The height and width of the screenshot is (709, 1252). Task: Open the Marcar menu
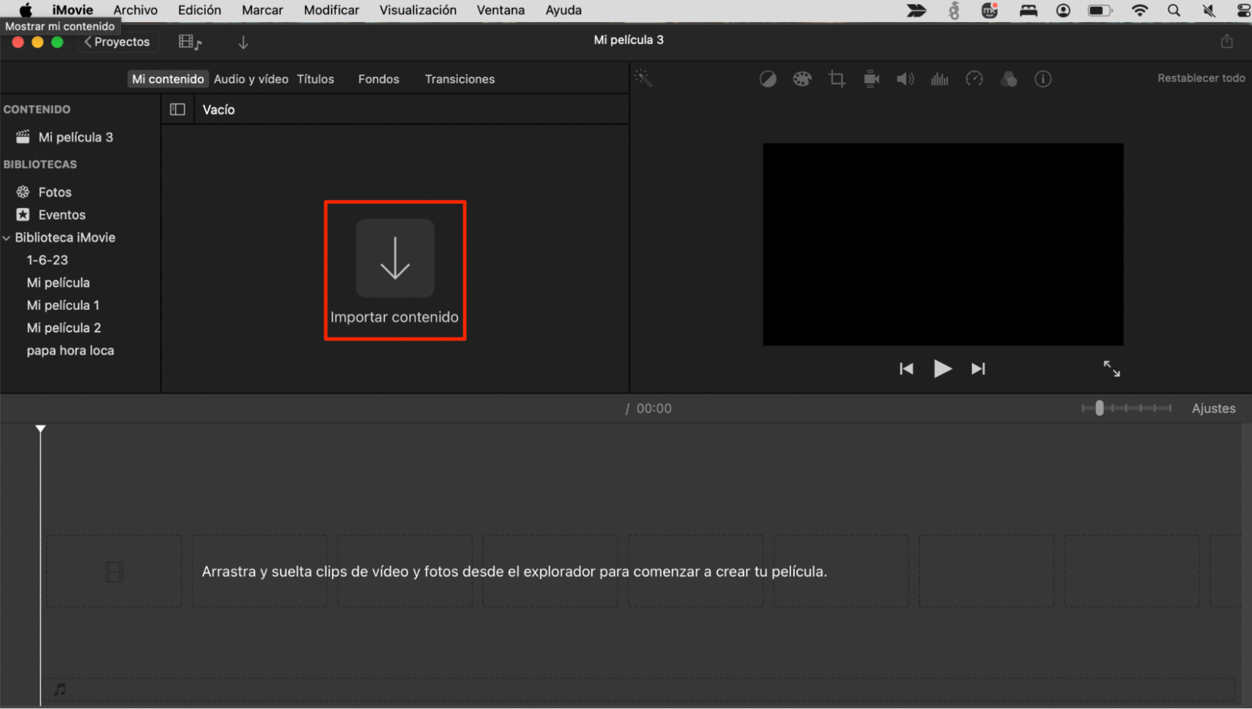click(262, 10)
